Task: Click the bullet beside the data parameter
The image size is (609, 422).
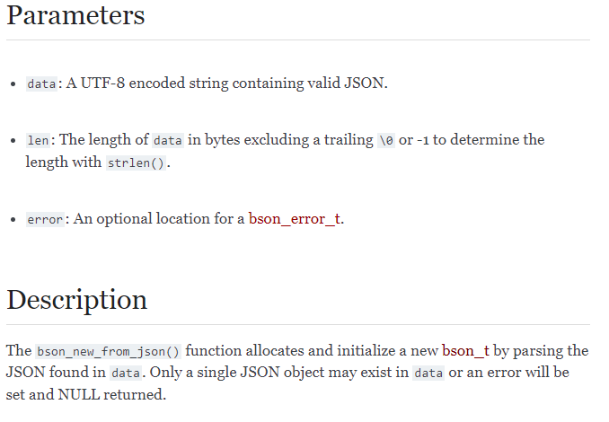Action: point(13,84)
